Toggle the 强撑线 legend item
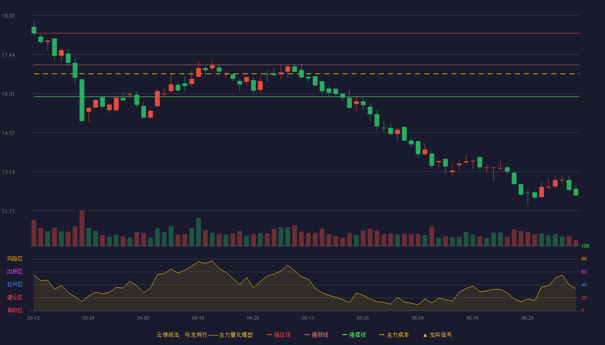 point(354,335)
